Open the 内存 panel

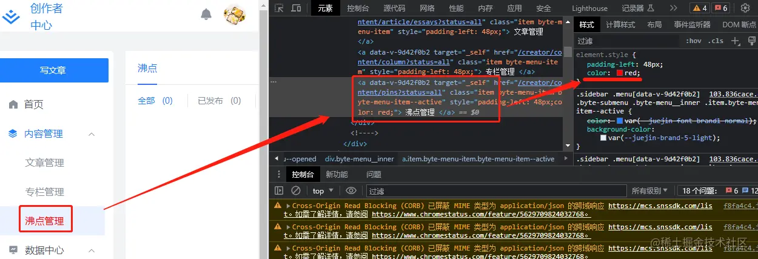[485, 8]
